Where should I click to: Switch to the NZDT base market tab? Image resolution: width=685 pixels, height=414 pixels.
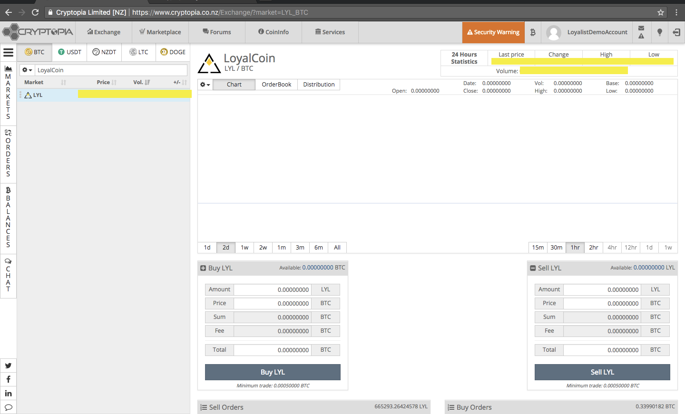point(104,52)
